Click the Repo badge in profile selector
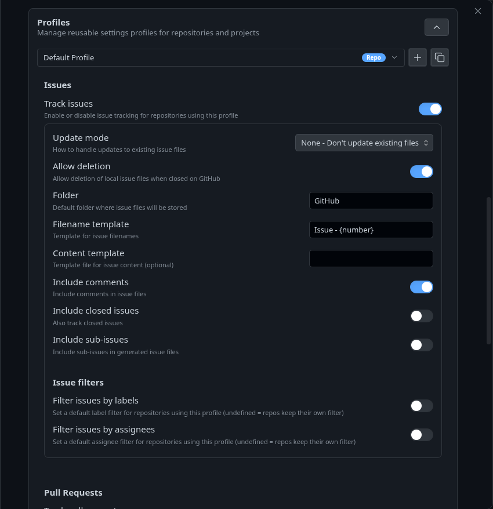The height and width of the screenshot is (509, 493). coord(374,57)
